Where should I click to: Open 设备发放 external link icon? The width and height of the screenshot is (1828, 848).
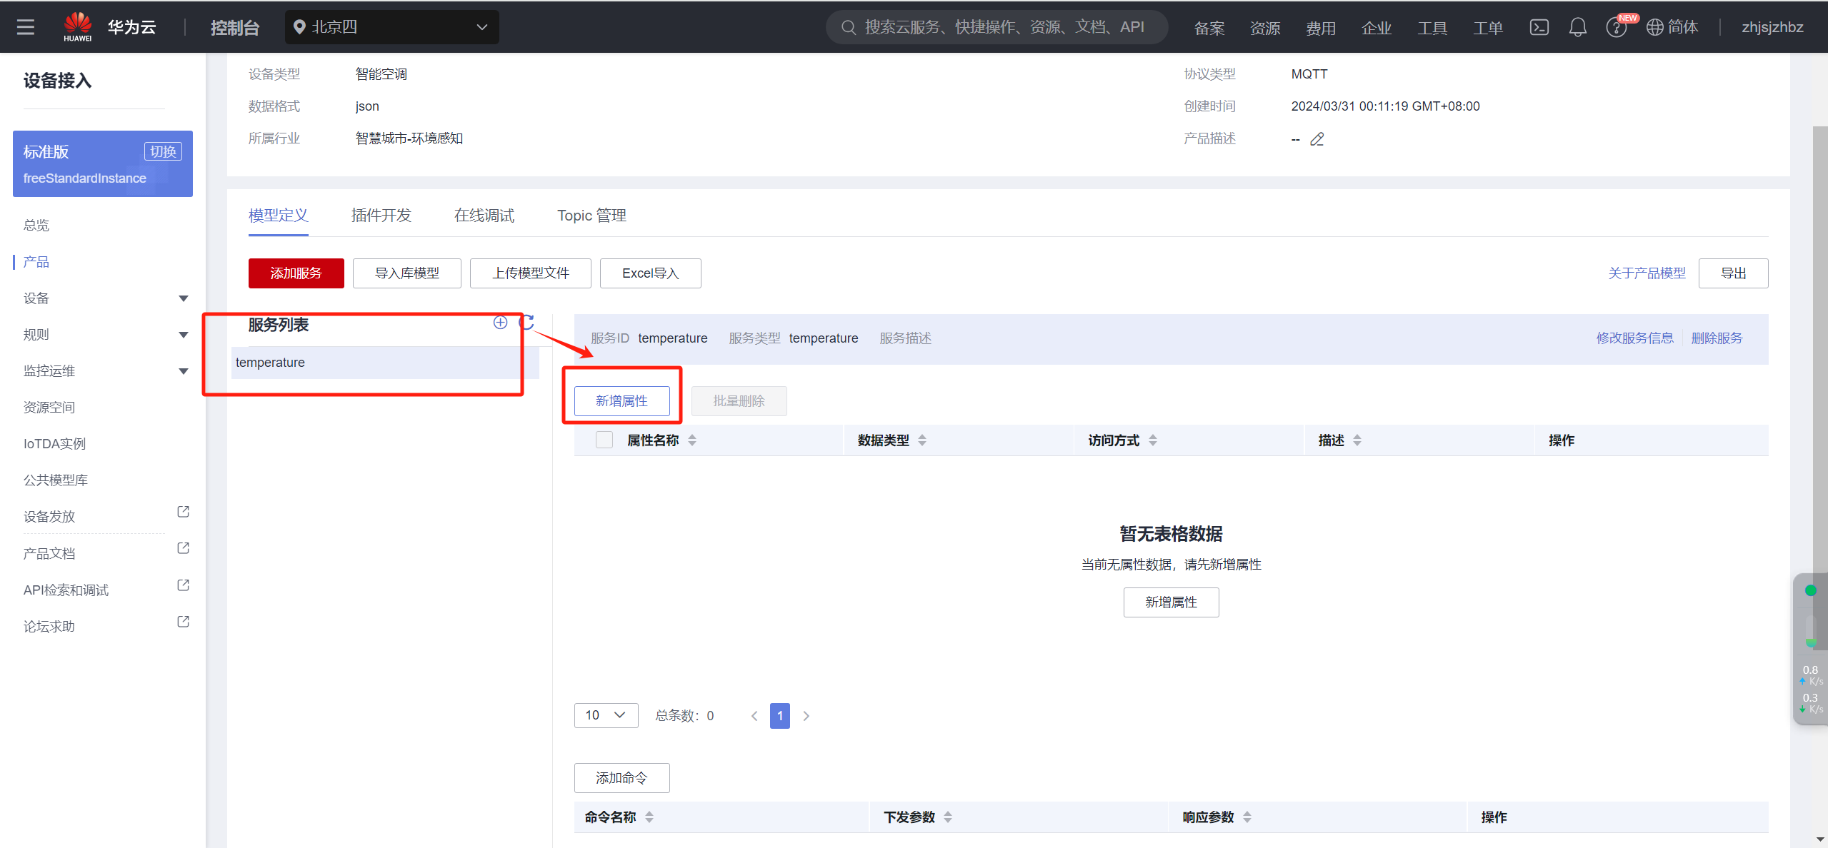(183, 512)
